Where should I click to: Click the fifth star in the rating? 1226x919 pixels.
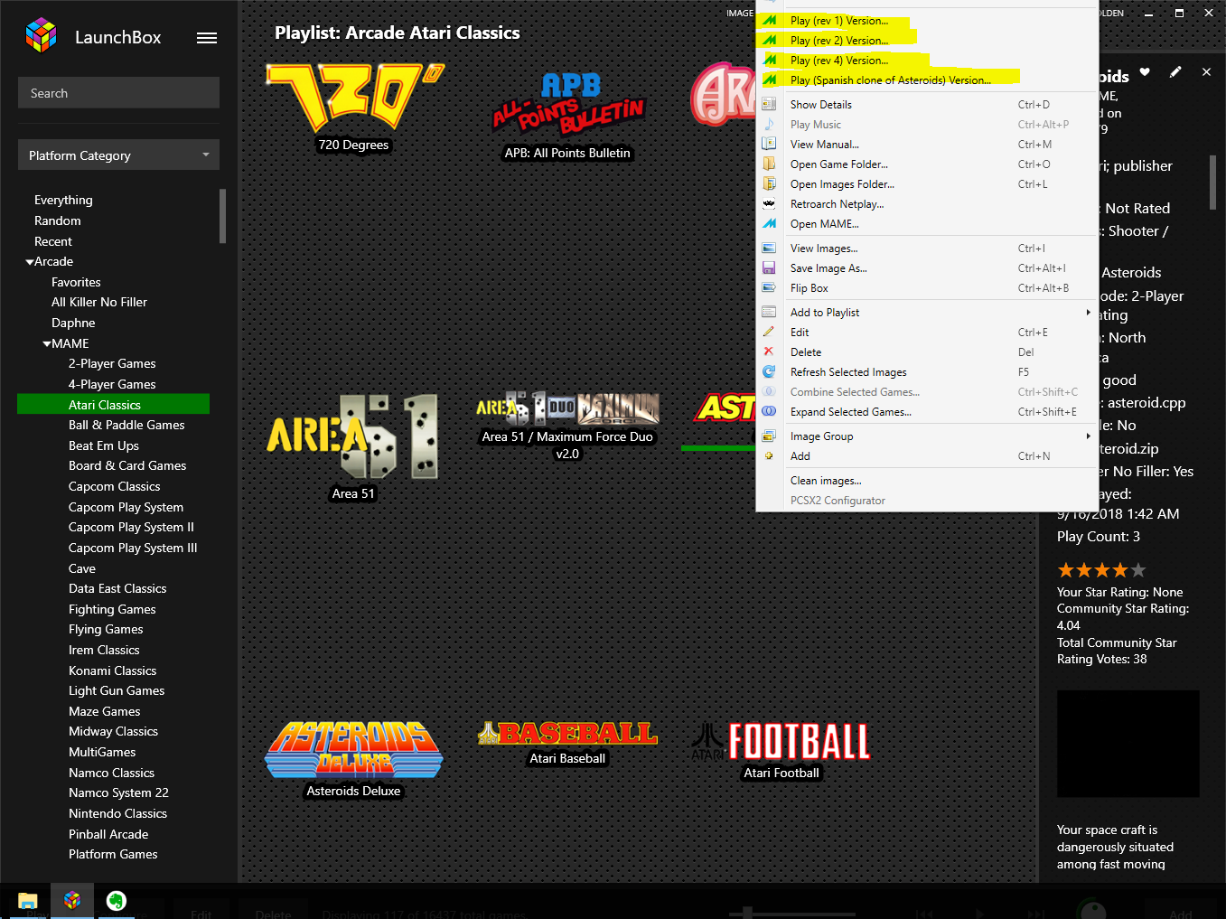(x=1138, y=570)
